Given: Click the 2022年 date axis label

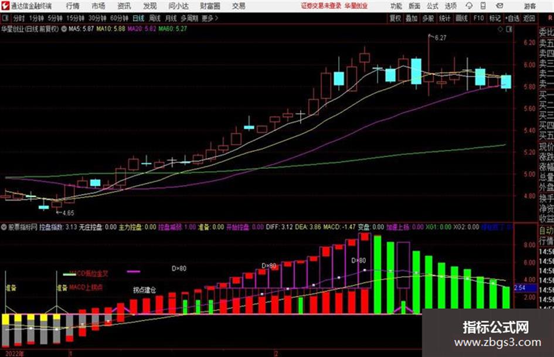Looking at the screenshot, I should pyautogui.click(x=15, y=353).
